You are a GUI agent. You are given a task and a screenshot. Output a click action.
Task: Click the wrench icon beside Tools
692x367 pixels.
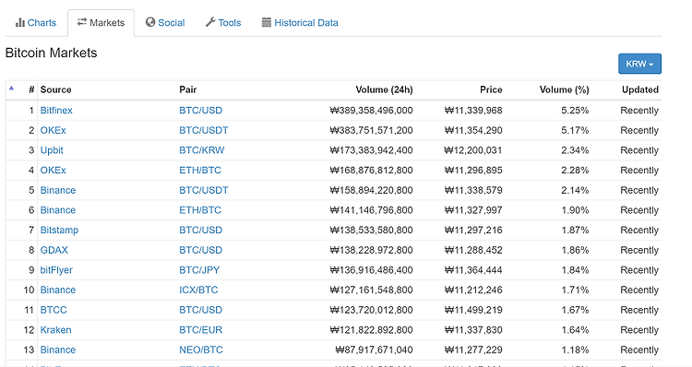pos(210,22)
